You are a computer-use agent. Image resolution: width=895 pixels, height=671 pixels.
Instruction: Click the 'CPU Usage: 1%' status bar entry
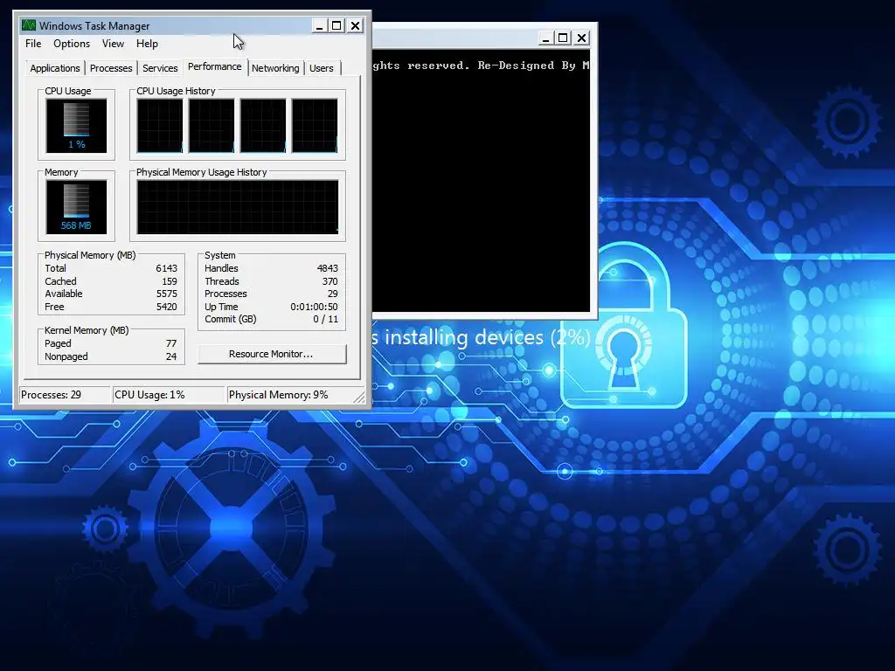[x=169, y=395]
